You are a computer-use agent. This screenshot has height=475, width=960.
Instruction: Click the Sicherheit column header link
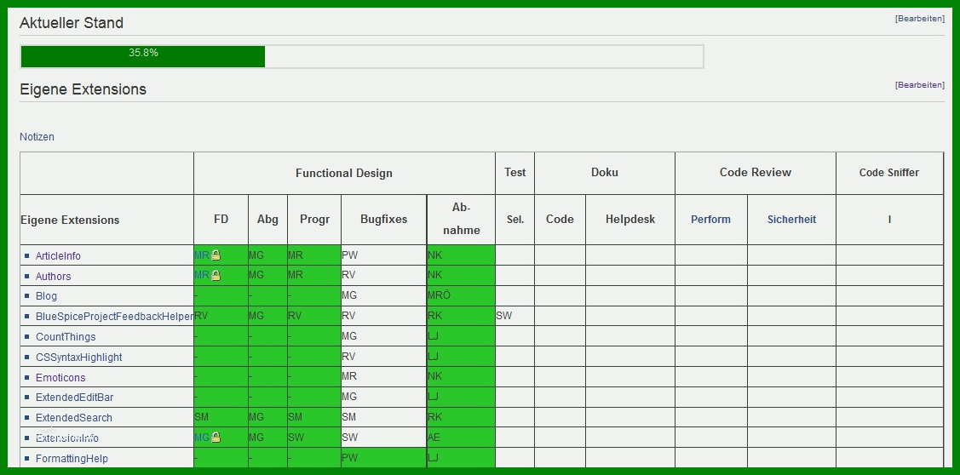click(x=791, y=219)
